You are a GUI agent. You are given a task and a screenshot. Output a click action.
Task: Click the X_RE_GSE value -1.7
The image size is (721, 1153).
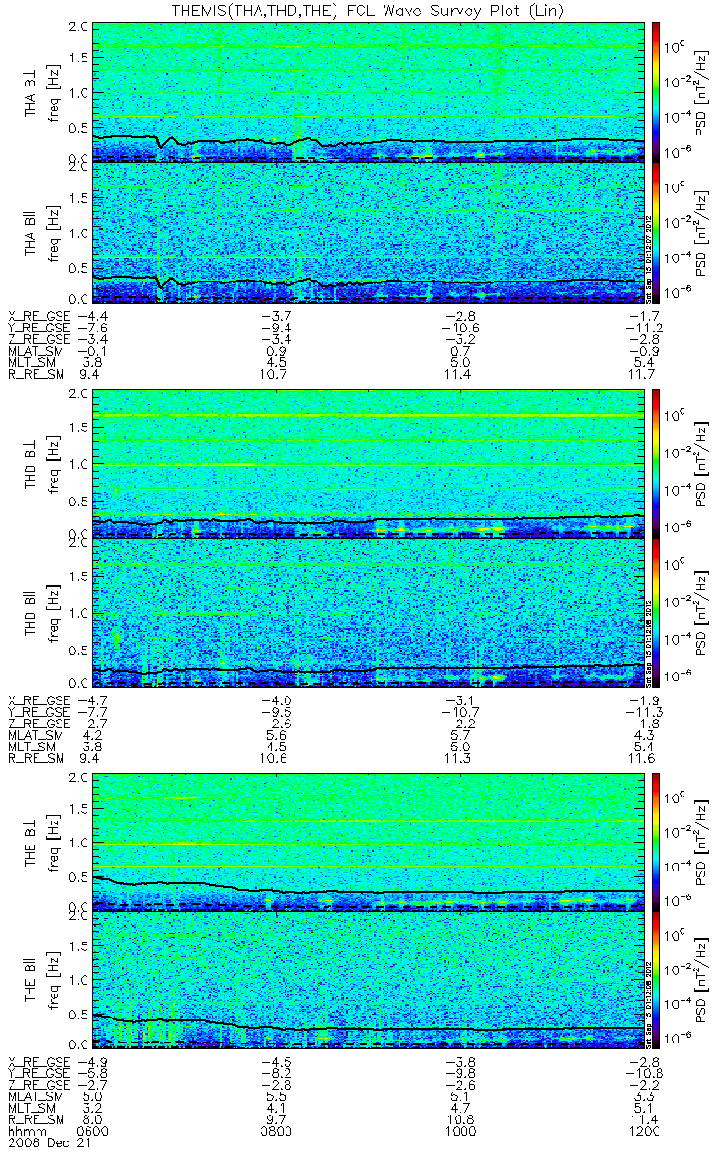[642, 315]
